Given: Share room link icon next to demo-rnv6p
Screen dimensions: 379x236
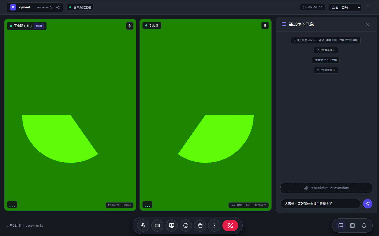Looking at the screenshot, I should [x=58, y=7].
